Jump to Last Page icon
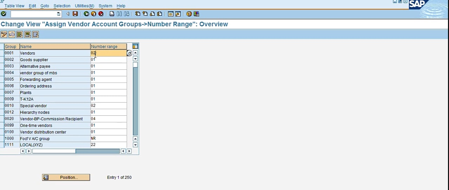Image resolution: width=449 pixels, height=190 pixels. point(160,14)
